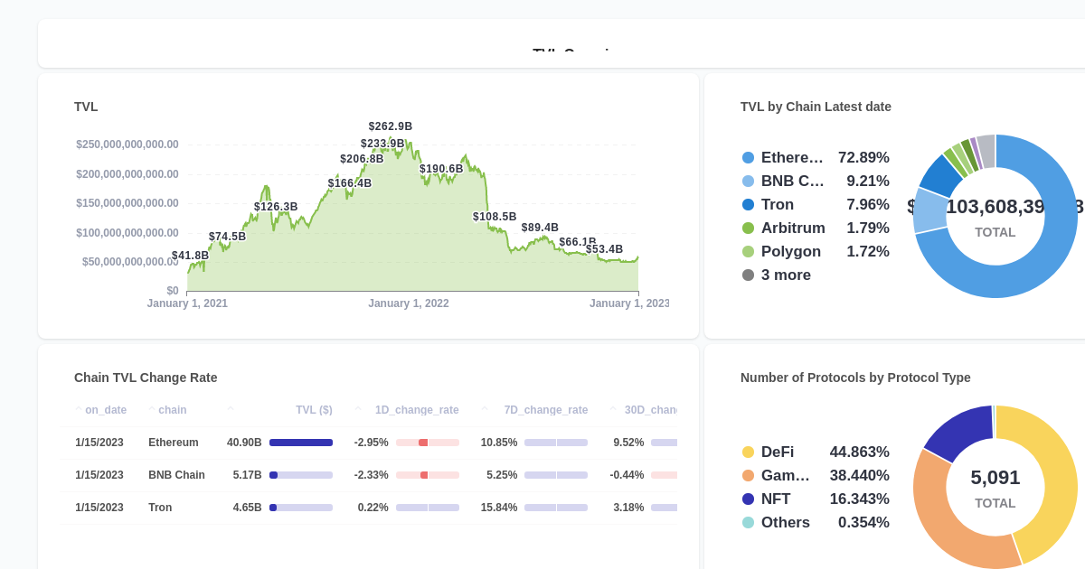The image size is (1085, 569).
Task: Click the Arbitrum green legend dot
Action: click(747, 228)
